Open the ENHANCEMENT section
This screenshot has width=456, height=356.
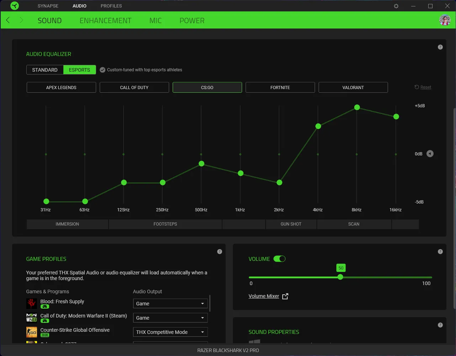pos(106,21)
